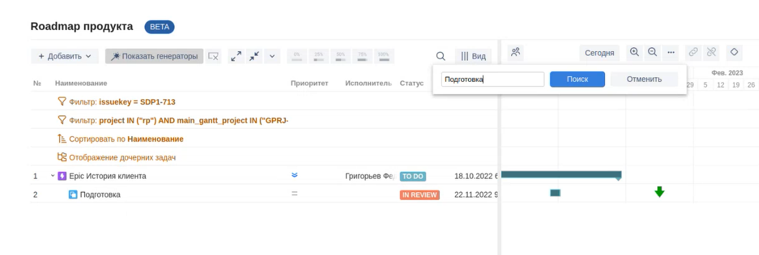Set progress to 100%
This screenshot has height=255, width=759.
pos(384,56)
